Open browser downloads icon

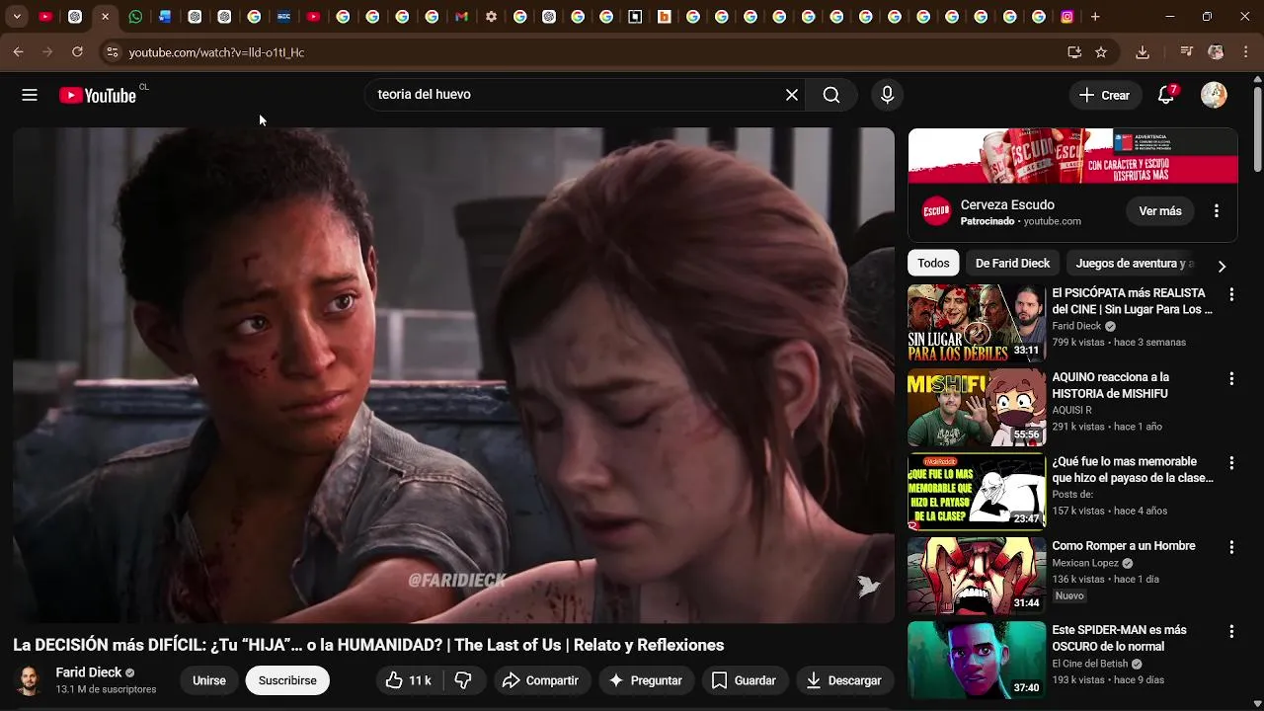tap(1143, 52)
